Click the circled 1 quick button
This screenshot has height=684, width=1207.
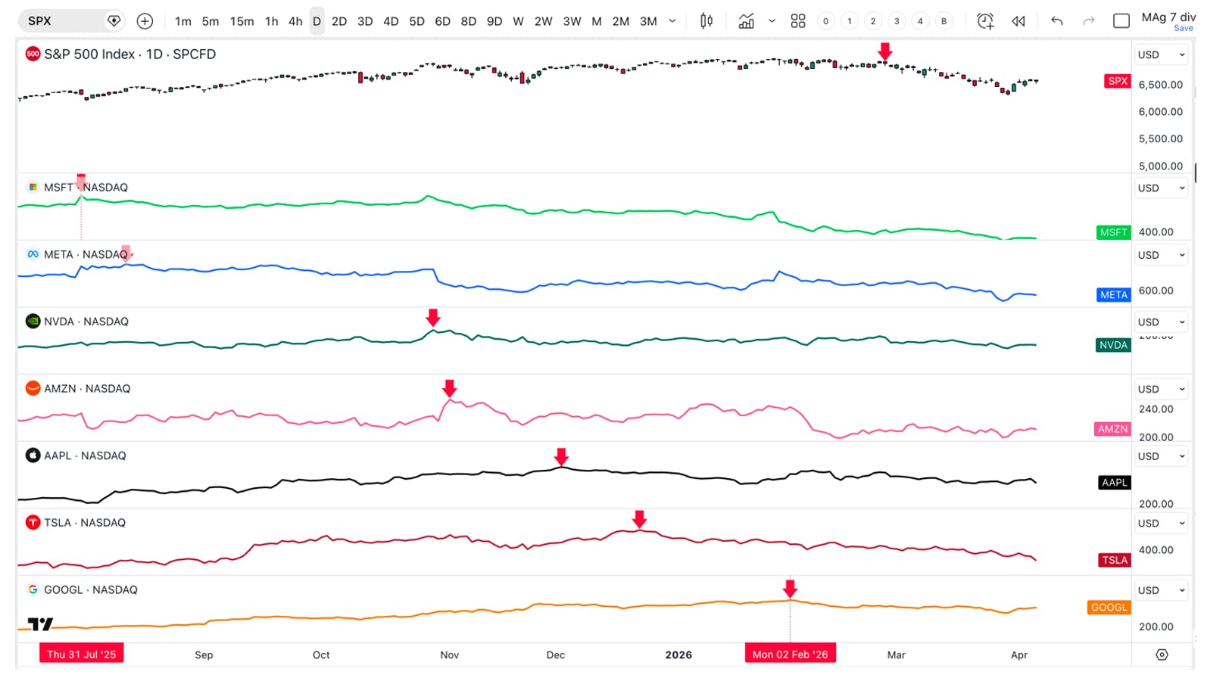(850, 21)
